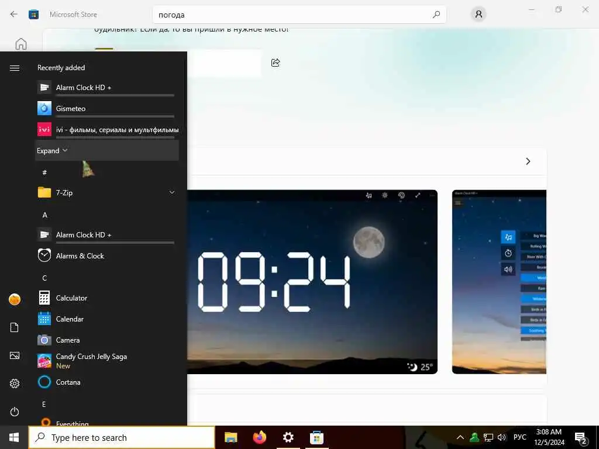This screenshot has height=449, width=599.
Task: Click the search magnifier in Store
Action: click(x=436, y=15)
